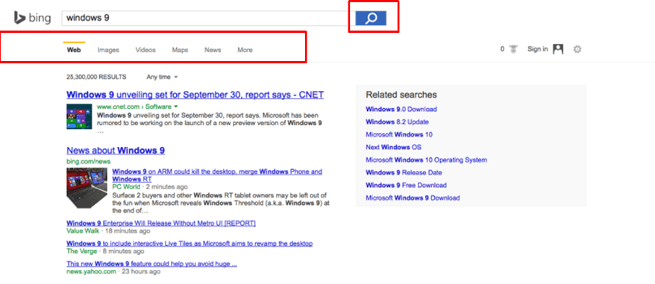Switch to the Videos tab
This screenshot has width=655, height=284.
[145, 50]
